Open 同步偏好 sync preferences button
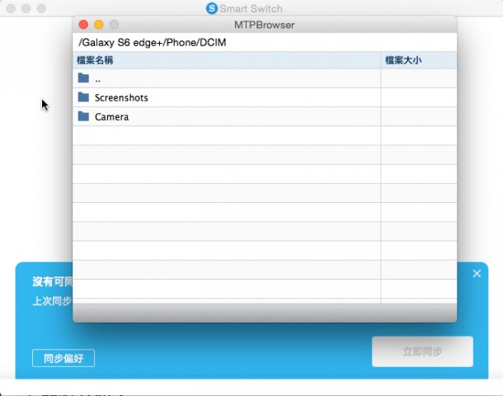Image resolution: width=503 pixels, height=396 pixels. pyautogui.click(x=63, y=358)
